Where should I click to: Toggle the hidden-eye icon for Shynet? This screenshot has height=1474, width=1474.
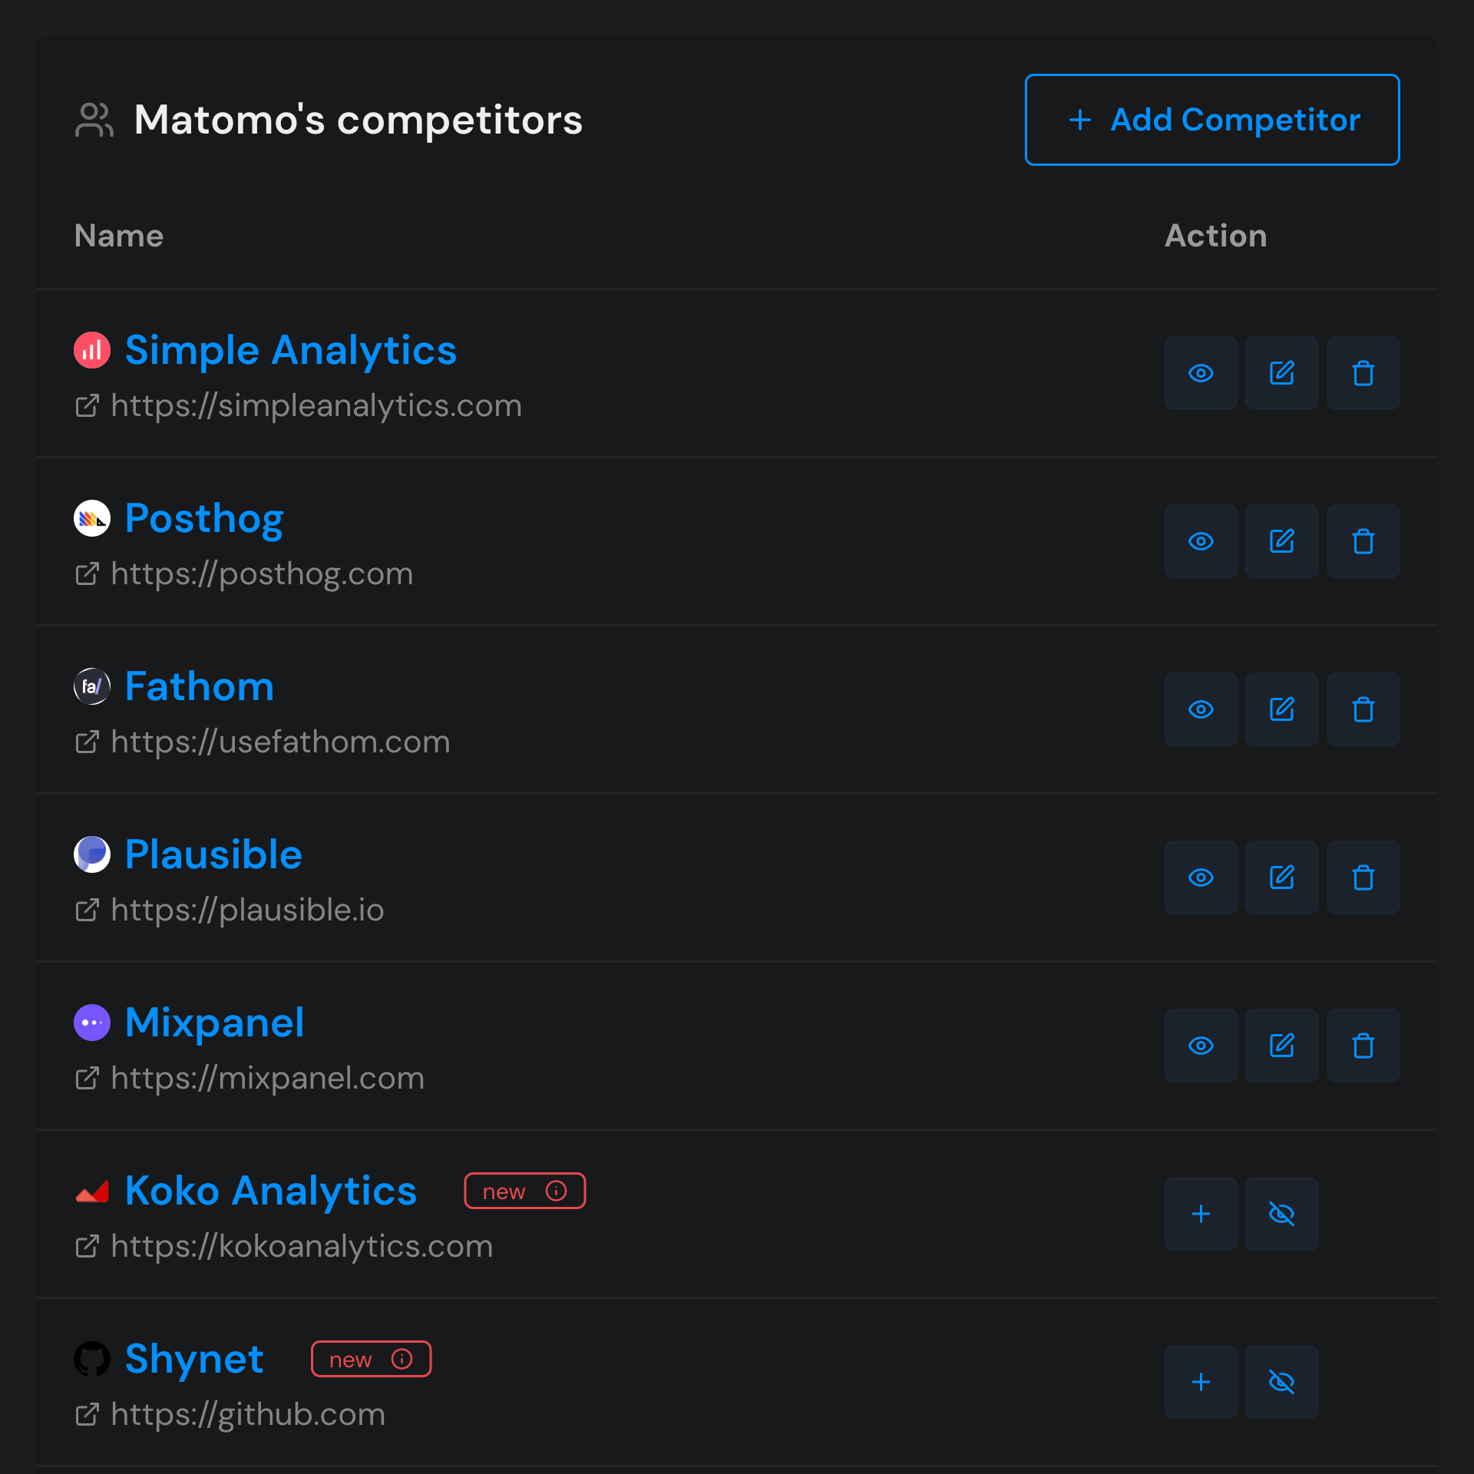coord(1281,1382)
